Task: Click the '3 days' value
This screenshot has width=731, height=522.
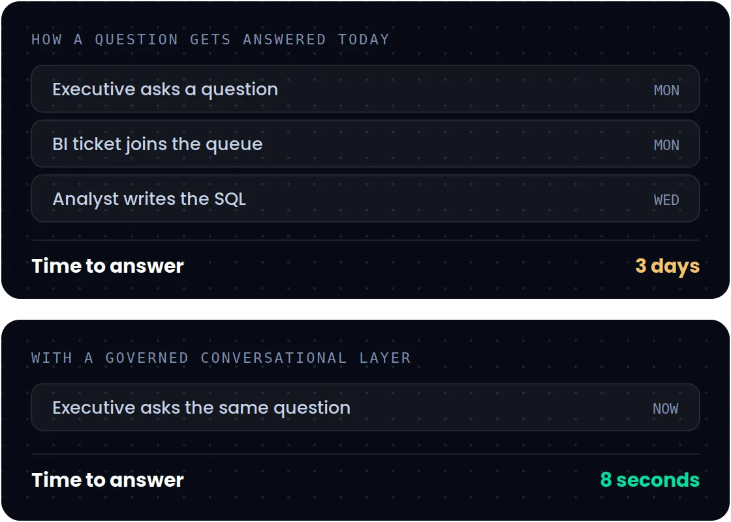Action: tap(667, 266)
